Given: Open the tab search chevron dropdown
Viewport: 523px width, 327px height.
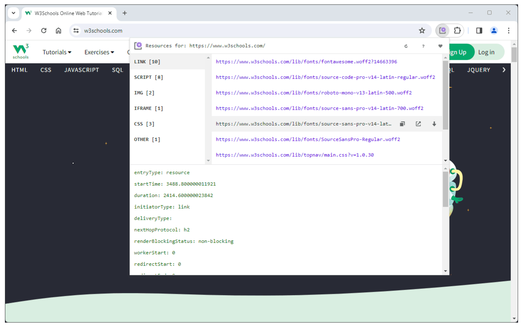Looking at the screenshot, I should pyautogui.click(x=13, y=13).
